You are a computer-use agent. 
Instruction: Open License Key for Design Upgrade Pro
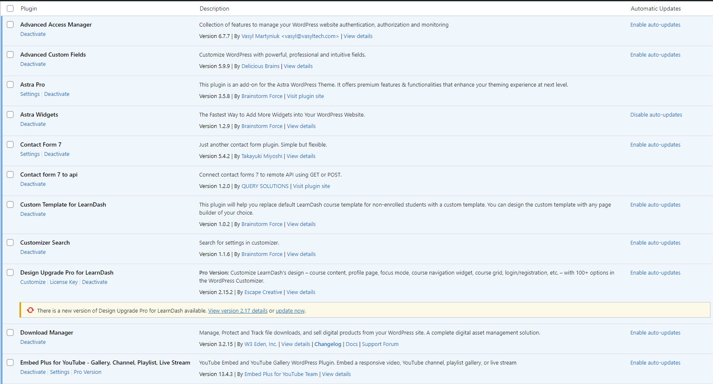(64, 282)
